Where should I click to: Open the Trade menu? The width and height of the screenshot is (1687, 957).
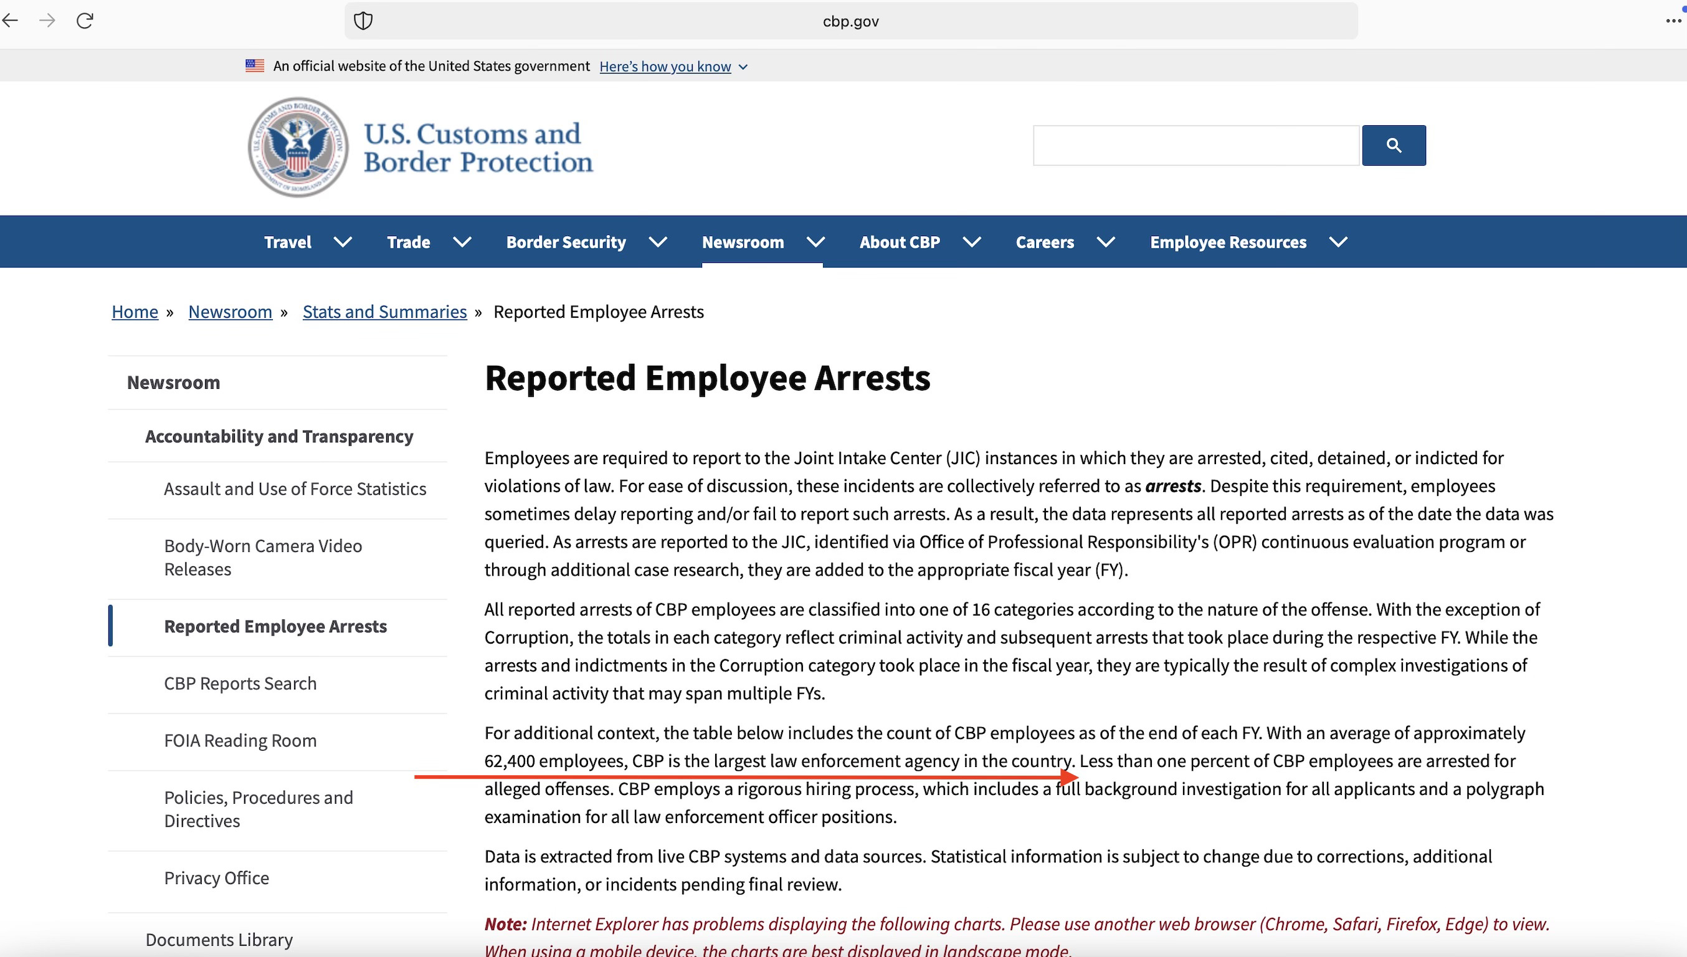point(409,242)
